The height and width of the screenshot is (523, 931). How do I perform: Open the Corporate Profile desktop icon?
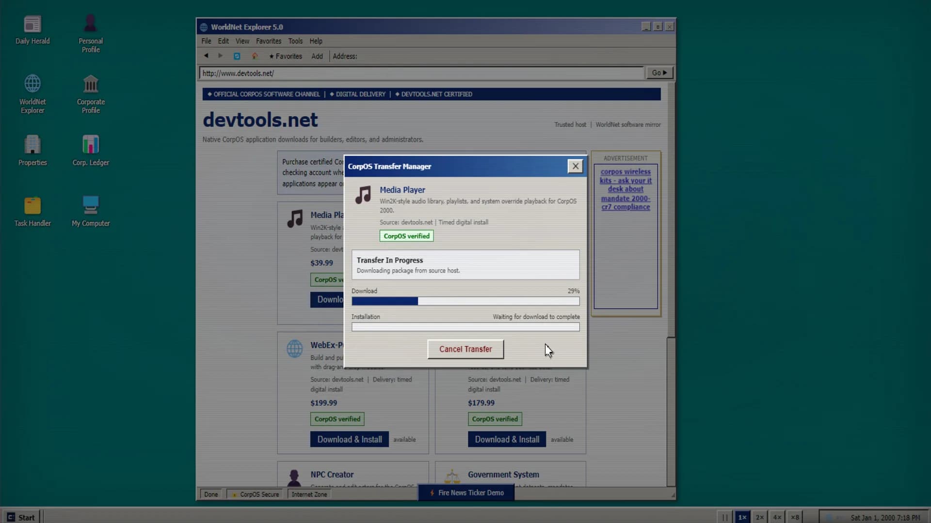tap(91, 94)
